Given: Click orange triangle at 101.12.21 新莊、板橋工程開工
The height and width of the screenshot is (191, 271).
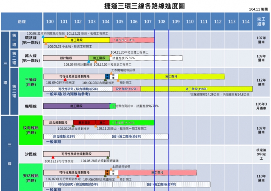Looking at the screenshot, I should (65, 37).
